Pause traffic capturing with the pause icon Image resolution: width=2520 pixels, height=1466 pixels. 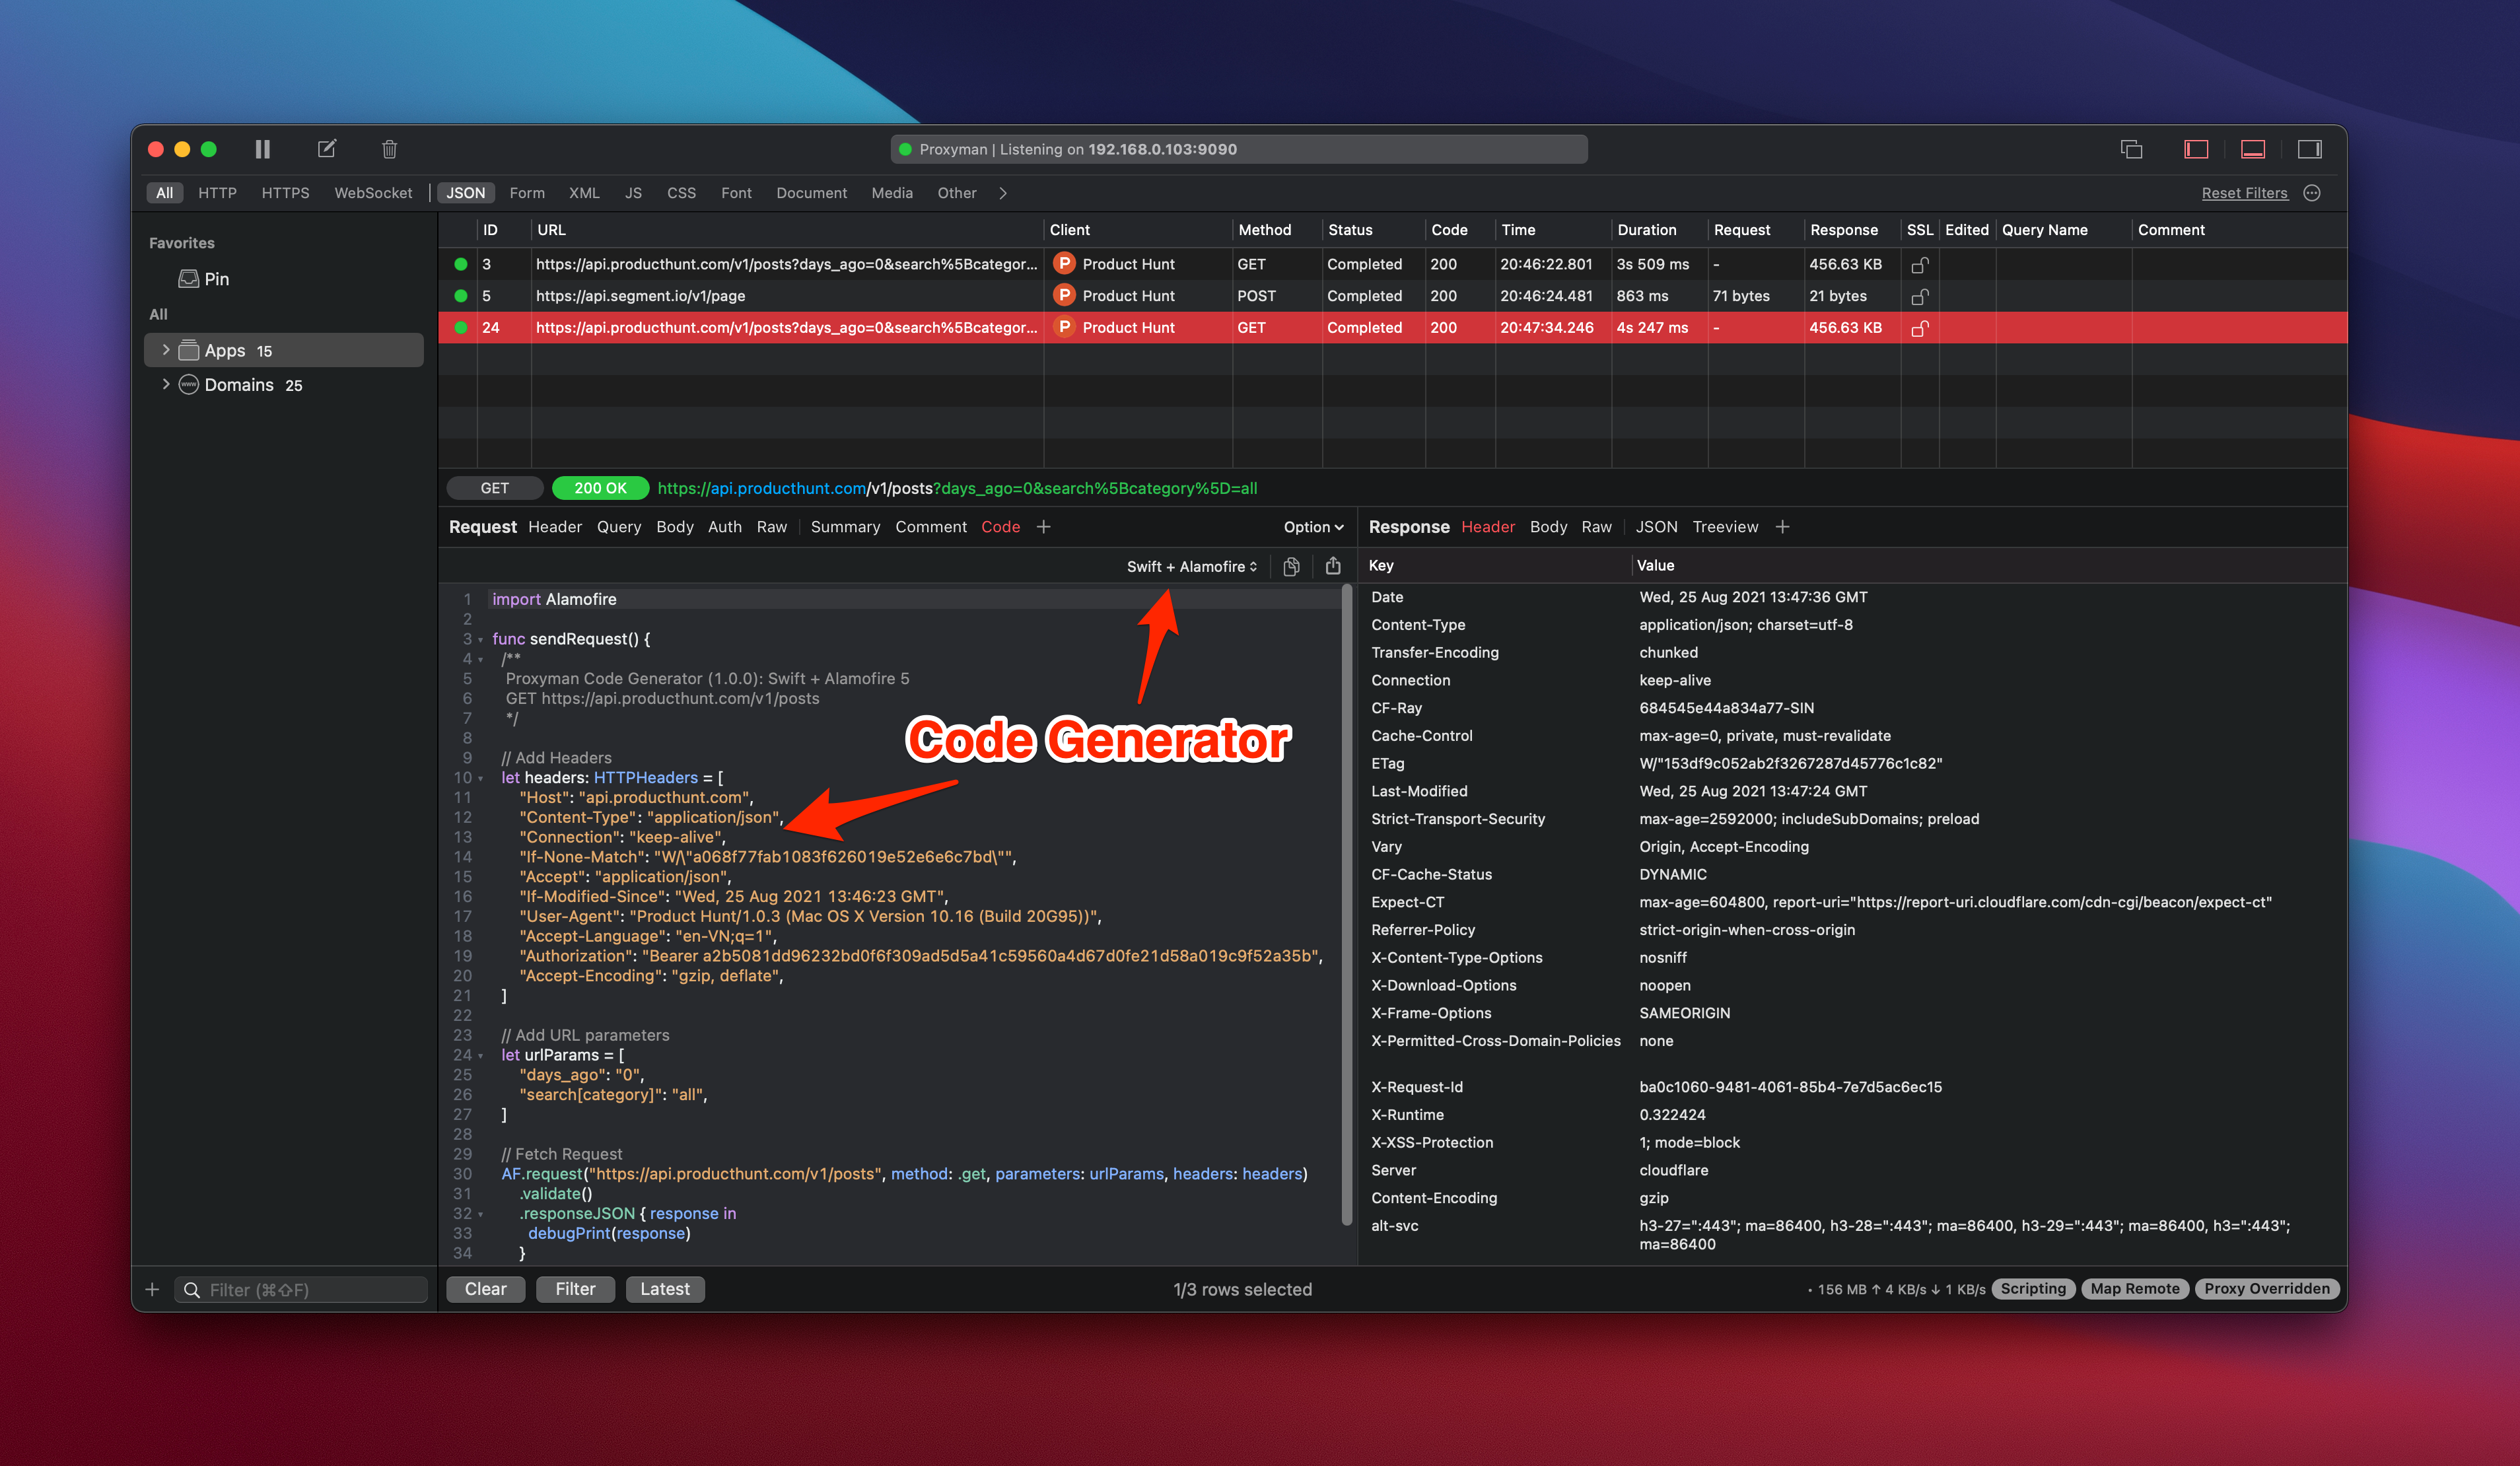tap(263, 148)
